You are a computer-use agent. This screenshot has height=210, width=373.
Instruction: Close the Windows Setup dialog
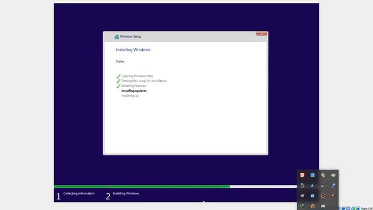point(262,34)
